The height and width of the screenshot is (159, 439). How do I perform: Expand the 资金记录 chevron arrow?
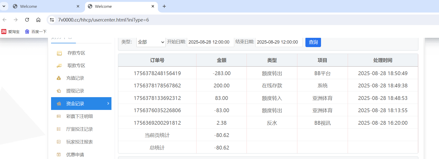coord(108,103)
